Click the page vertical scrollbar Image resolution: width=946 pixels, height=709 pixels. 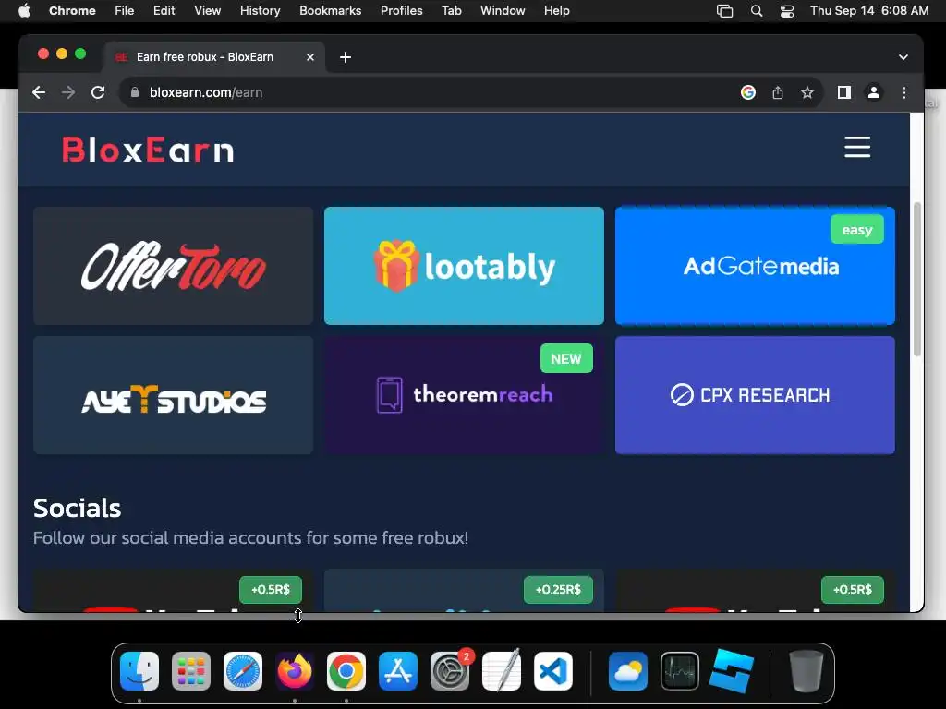click(917, 280)
